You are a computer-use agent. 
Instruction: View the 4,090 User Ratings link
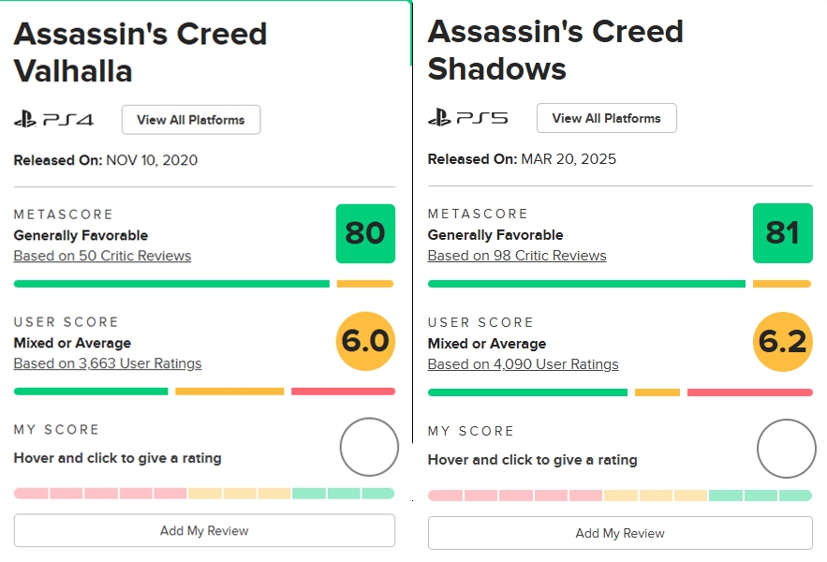[x=523, y=364]
